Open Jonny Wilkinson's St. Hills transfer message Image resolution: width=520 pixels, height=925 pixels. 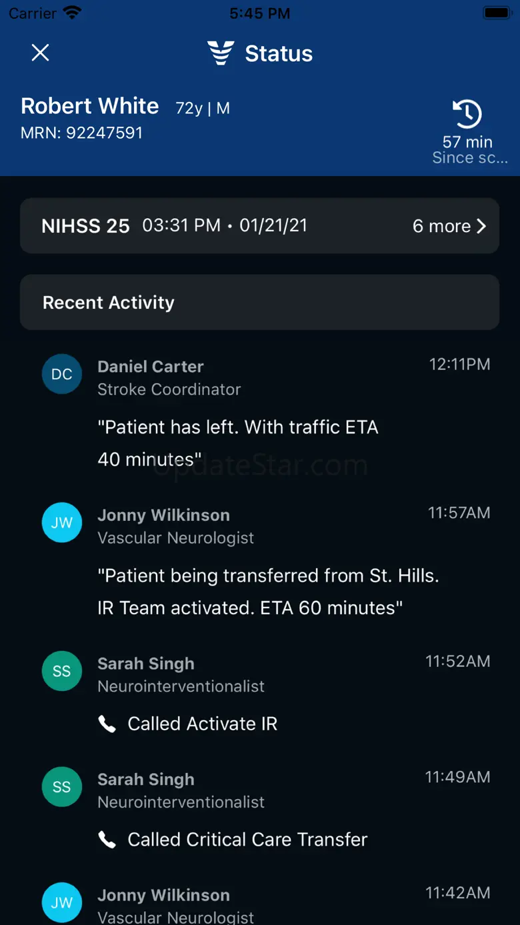(x=268, y=592)
